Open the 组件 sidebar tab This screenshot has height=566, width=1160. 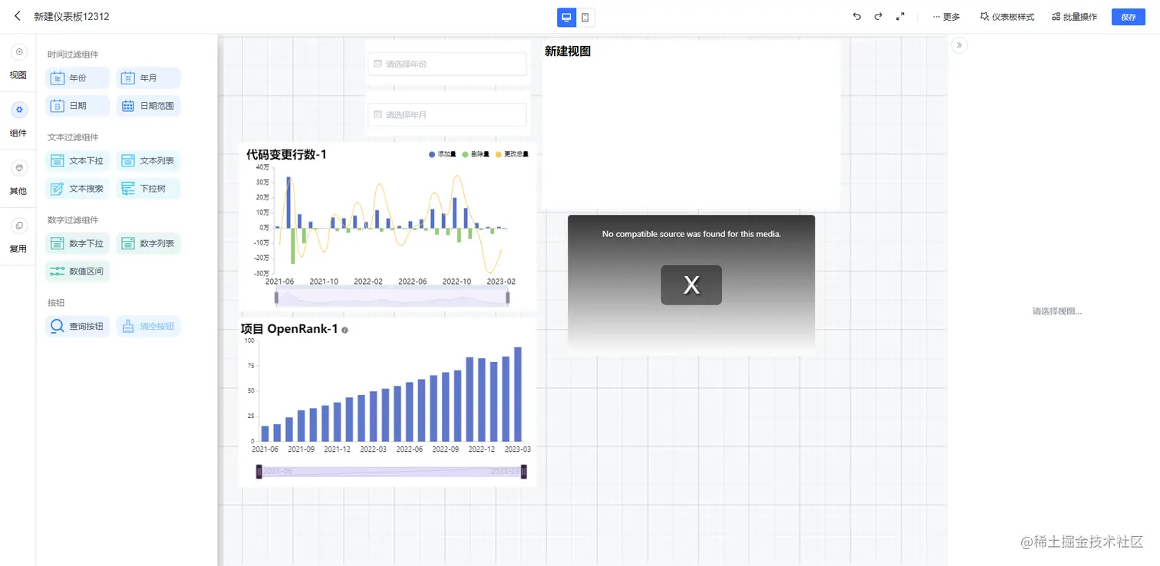pos(18,120)
